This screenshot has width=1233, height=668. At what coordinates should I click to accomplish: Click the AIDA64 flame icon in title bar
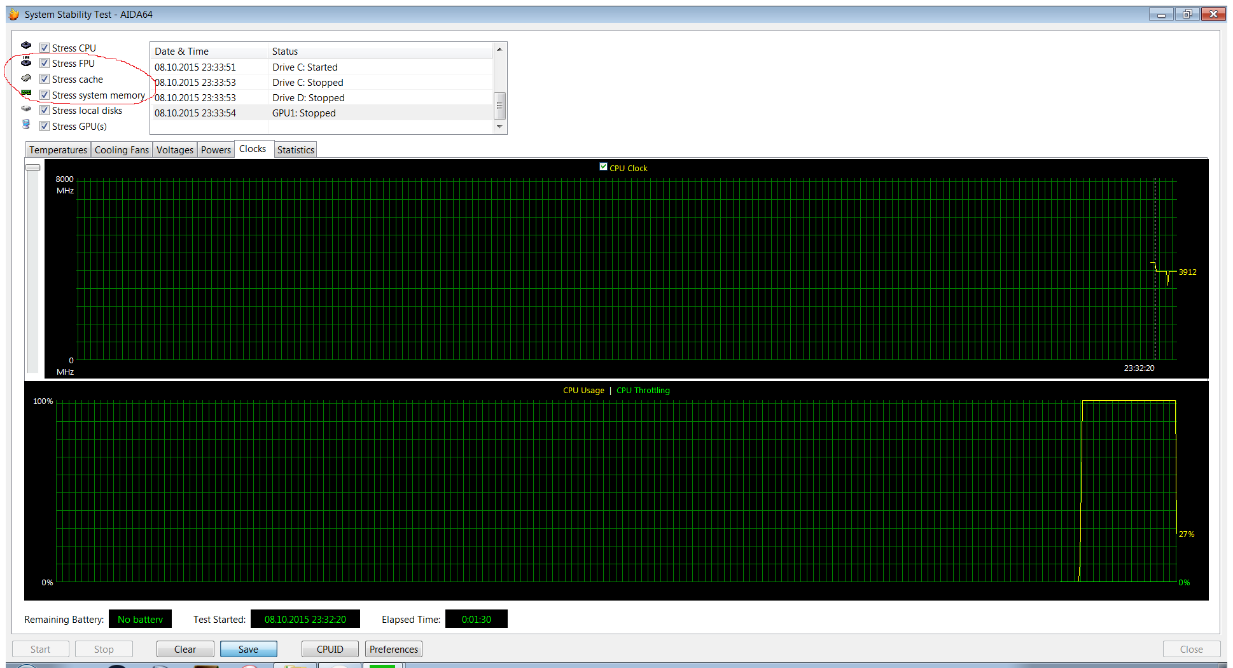14,14
